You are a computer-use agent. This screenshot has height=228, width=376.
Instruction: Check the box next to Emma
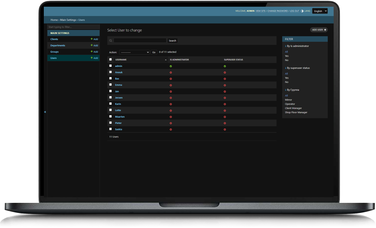pos(110,85)
